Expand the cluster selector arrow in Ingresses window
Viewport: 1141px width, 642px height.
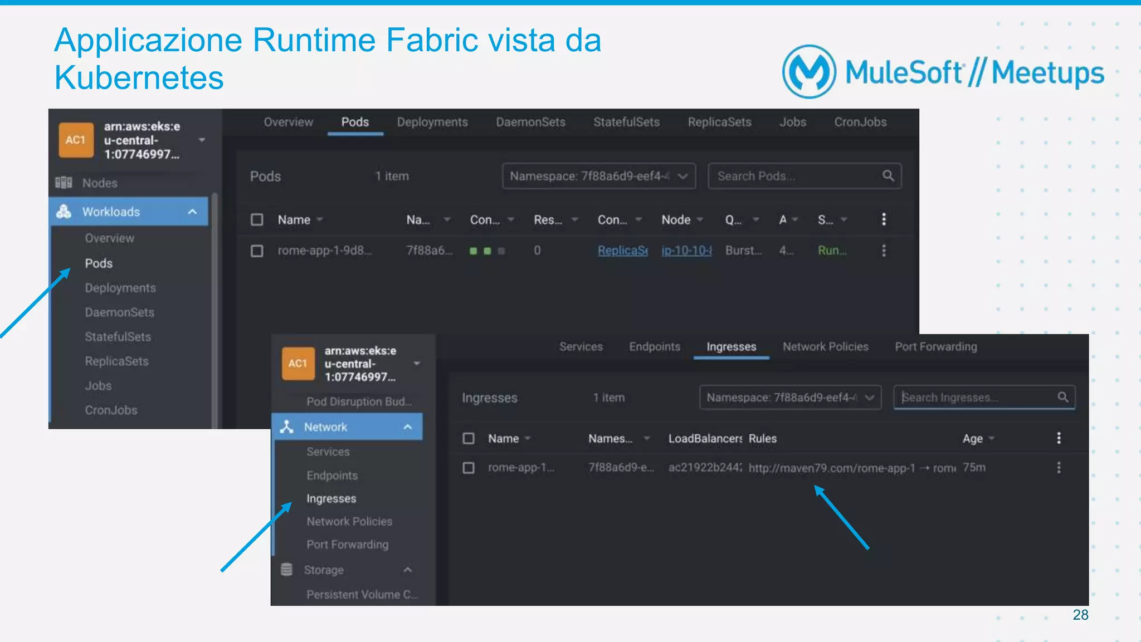pyautogui.click(x=417, y=364)
